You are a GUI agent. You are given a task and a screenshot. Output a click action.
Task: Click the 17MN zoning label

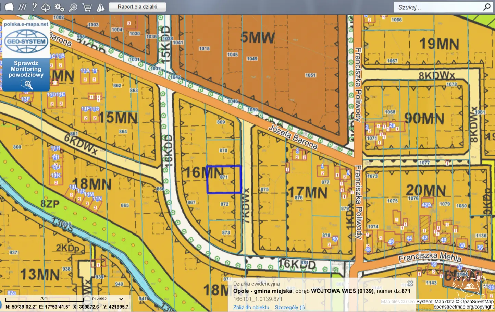click(308, 193)
